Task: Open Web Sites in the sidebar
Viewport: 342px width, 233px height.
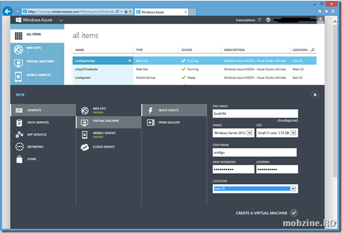Action: (x=37, y=49)
